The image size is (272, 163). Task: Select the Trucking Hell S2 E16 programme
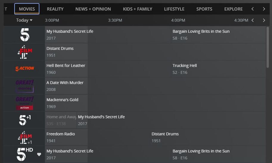(x=218, y=69)
